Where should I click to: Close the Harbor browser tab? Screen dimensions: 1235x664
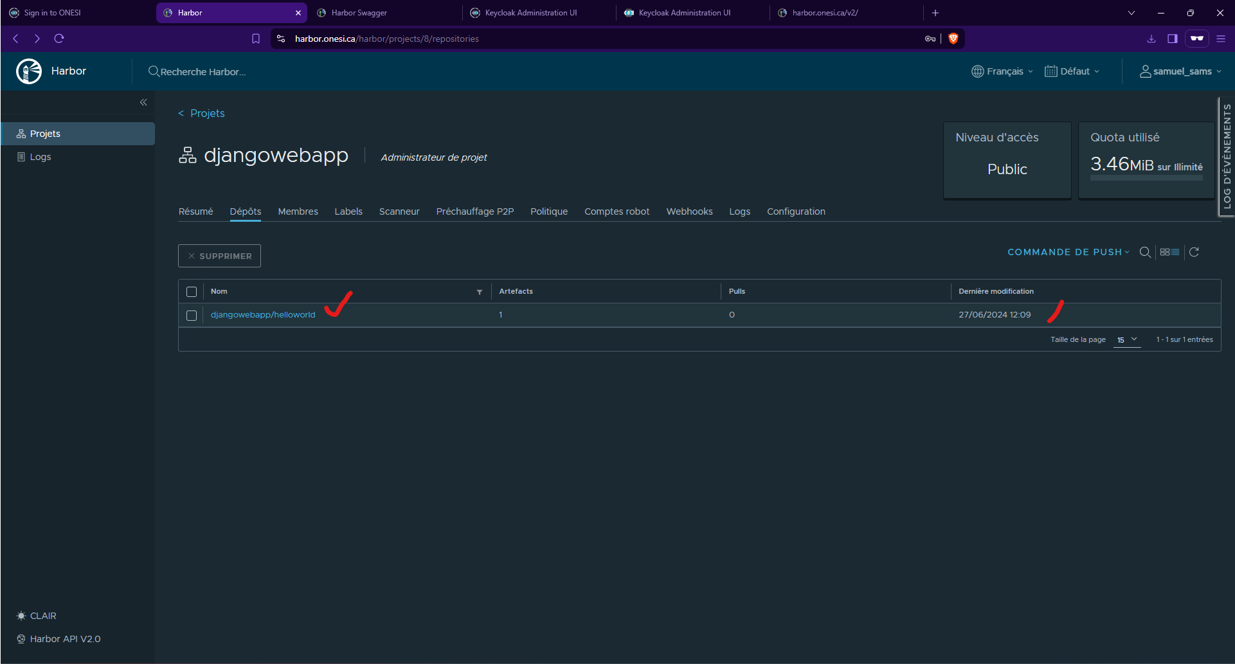298,13
